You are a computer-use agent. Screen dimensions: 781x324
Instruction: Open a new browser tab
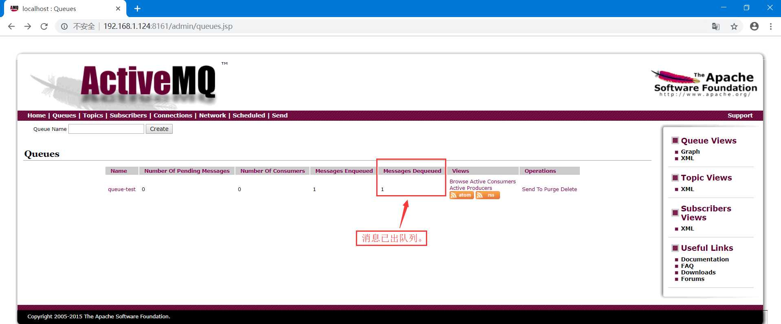point(137,9)
